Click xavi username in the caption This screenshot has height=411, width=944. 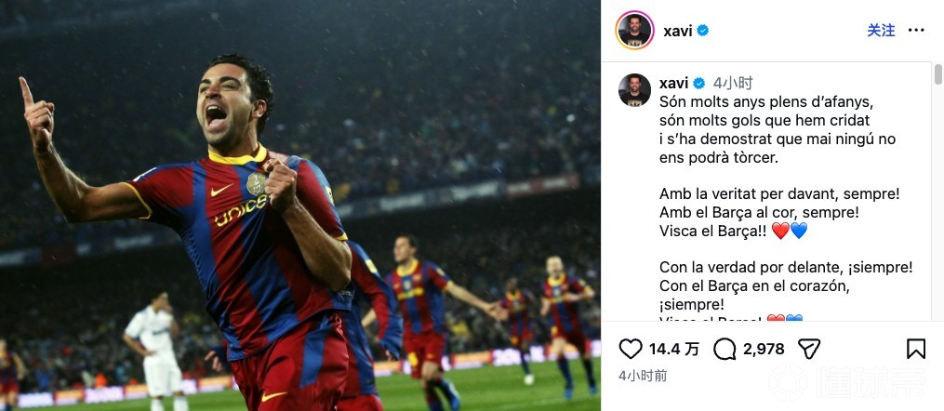673,83
